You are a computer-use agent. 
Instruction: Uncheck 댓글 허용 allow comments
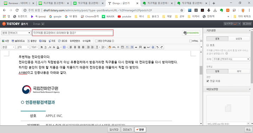[208, 81]
